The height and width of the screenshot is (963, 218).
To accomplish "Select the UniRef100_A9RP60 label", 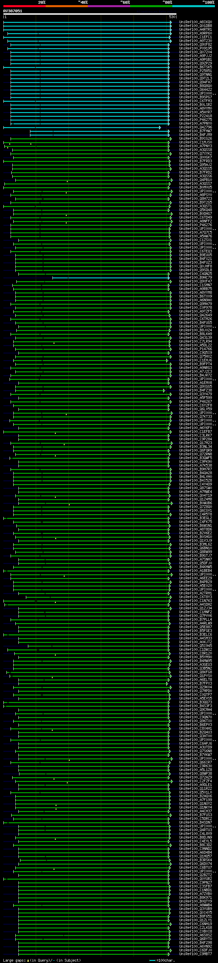I will tap(196, 33).
